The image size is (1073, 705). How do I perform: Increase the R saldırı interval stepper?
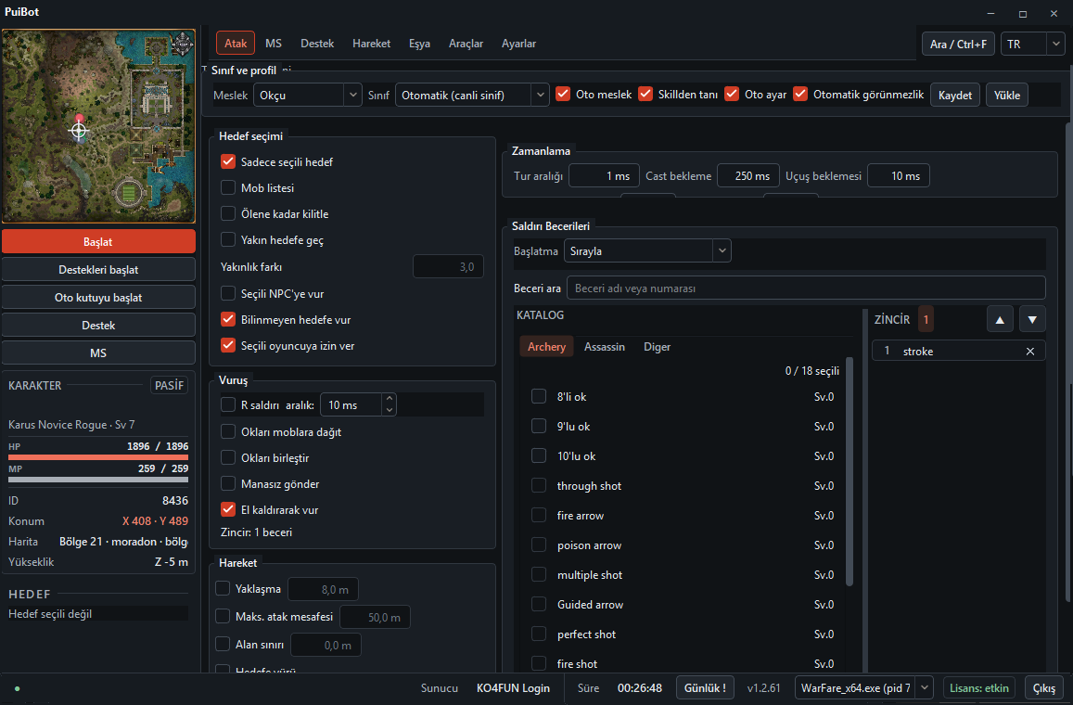(x=389, y=398)
